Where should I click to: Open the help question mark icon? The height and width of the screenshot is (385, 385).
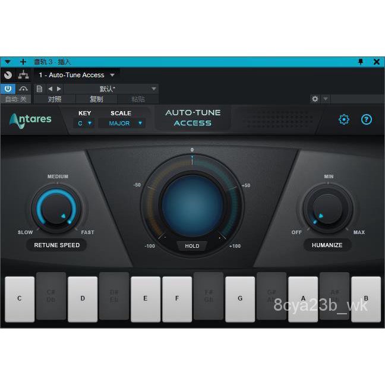click(x=367, y=119)
